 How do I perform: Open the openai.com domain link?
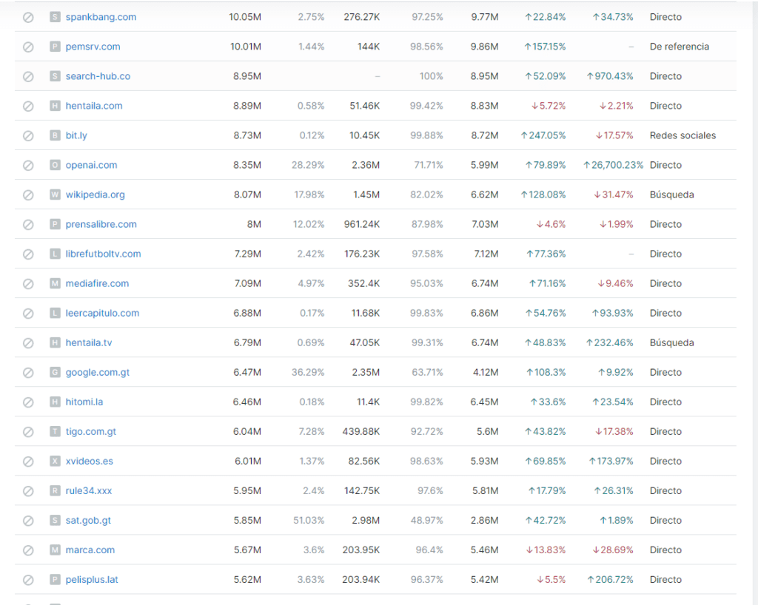(91, 165)
